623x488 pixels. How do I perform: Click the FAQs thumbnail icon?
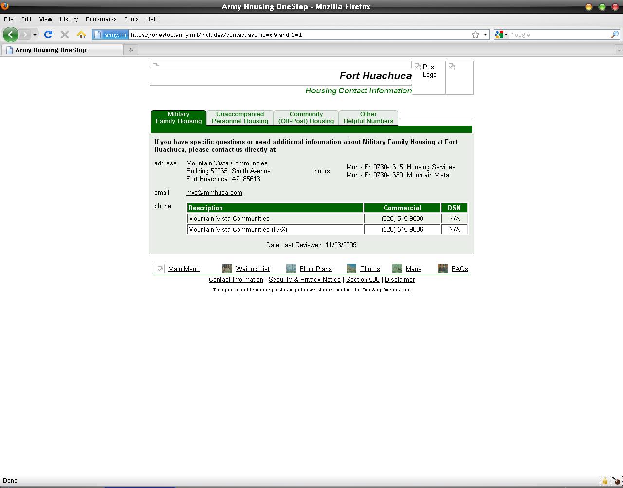[443, 269]
